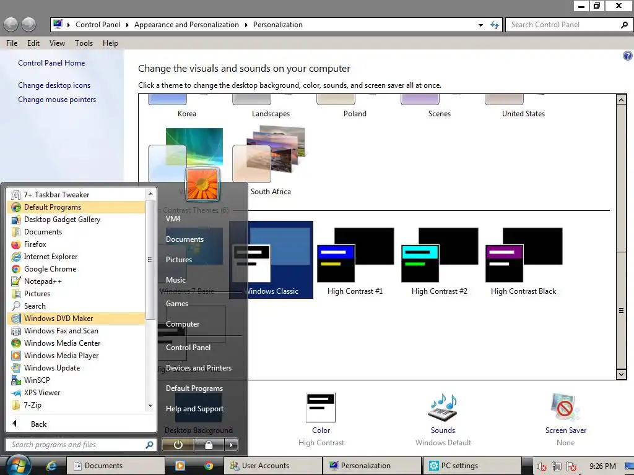This screenshot has width=634, height=475.
Task: Open XPS Viewer from programs list
Action: [76, 393]
